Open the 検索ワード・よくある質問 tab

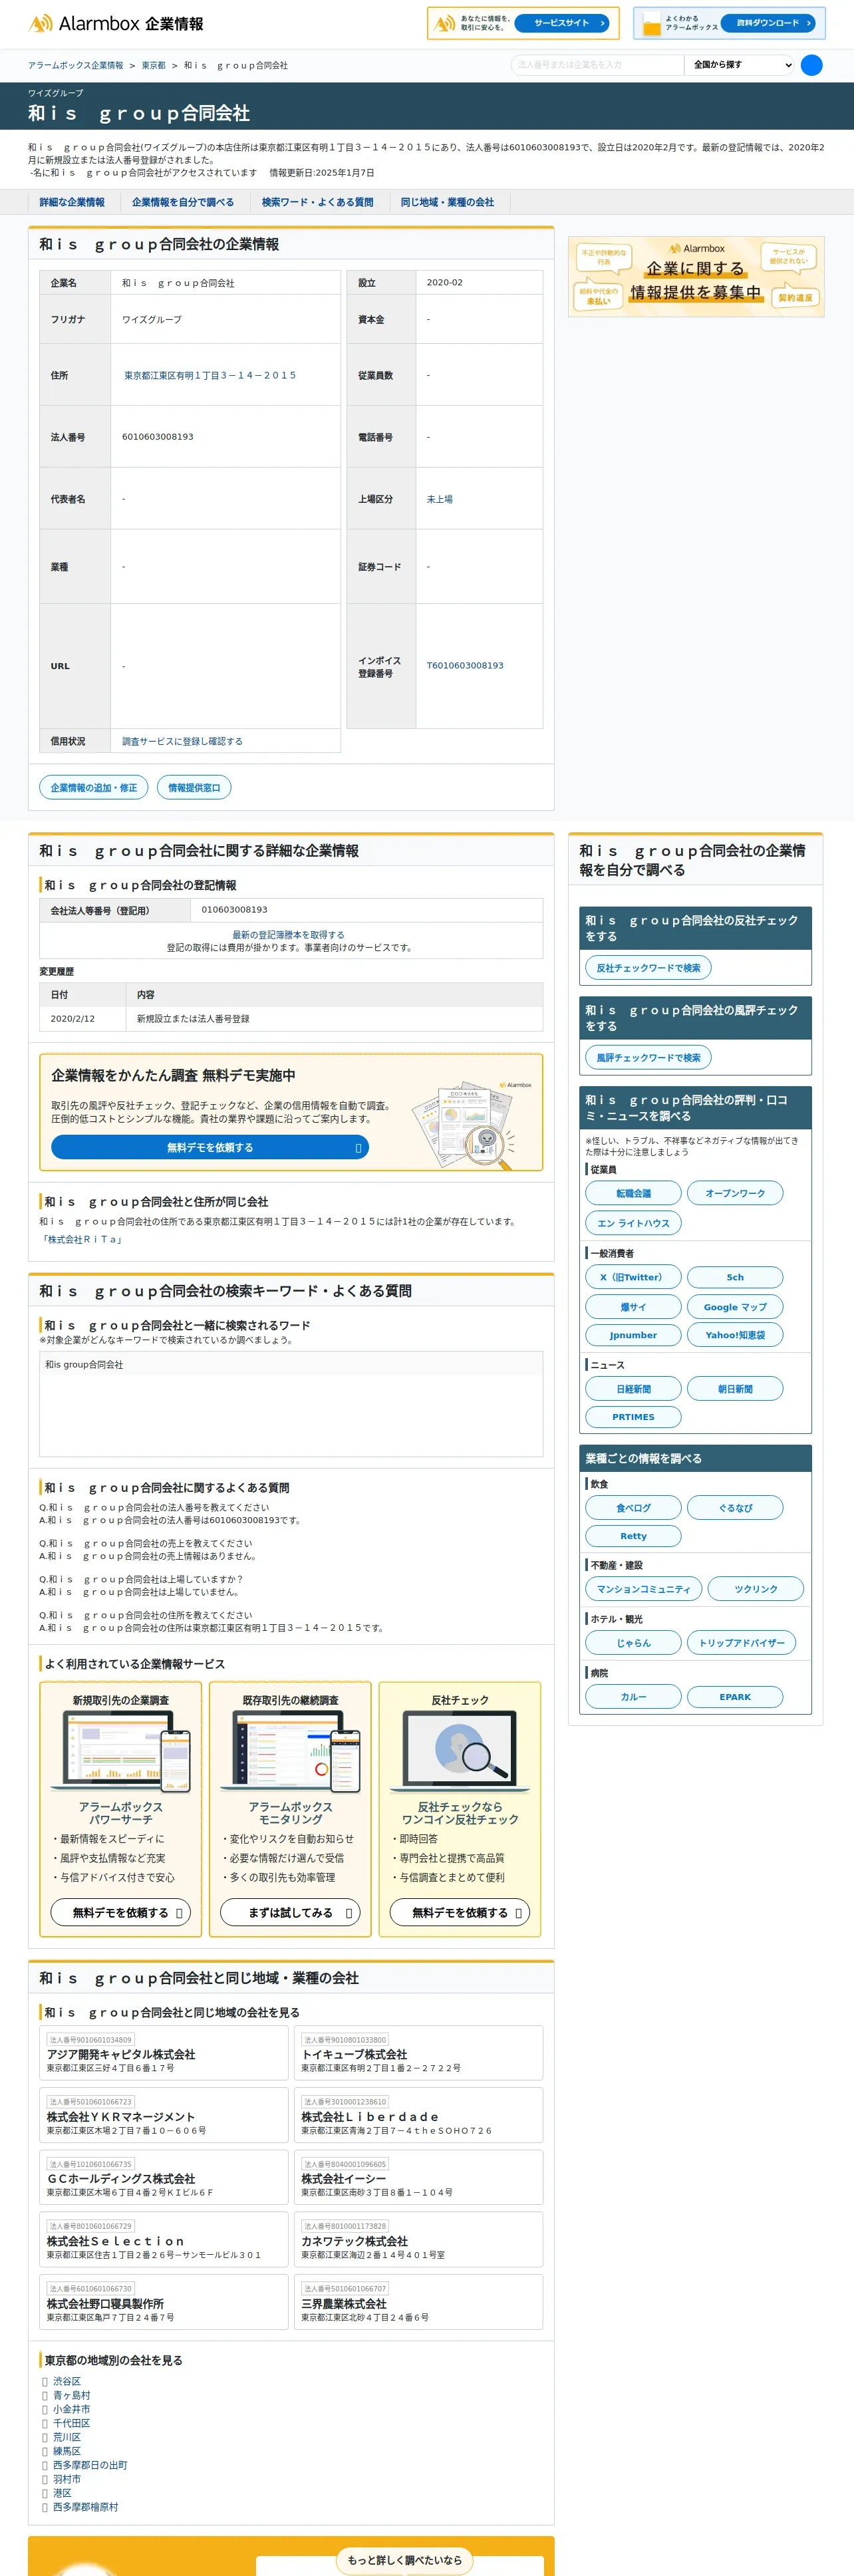317,202
